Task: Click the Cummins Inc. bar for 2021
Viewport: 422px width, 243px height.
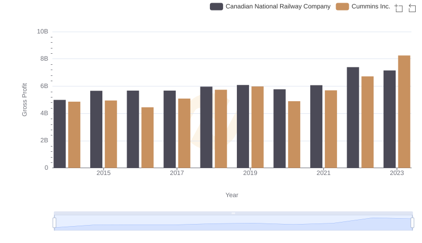Action: [x=331, y=129]
